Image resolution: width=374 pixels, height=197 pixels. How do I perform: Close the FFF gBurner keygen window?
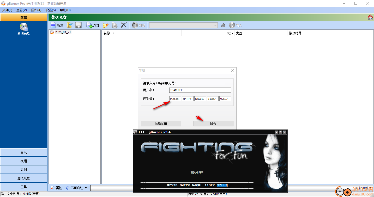click(x=285, y=132)
